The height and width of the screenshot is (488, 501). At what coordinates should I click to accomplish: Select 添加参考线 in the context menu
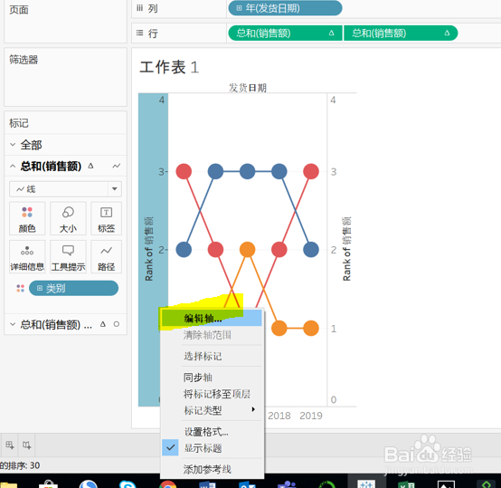[212, 469]
